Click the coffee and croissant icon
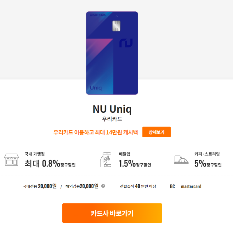The image size is (233, 232). pyautogui.click(x=181, y=160)
